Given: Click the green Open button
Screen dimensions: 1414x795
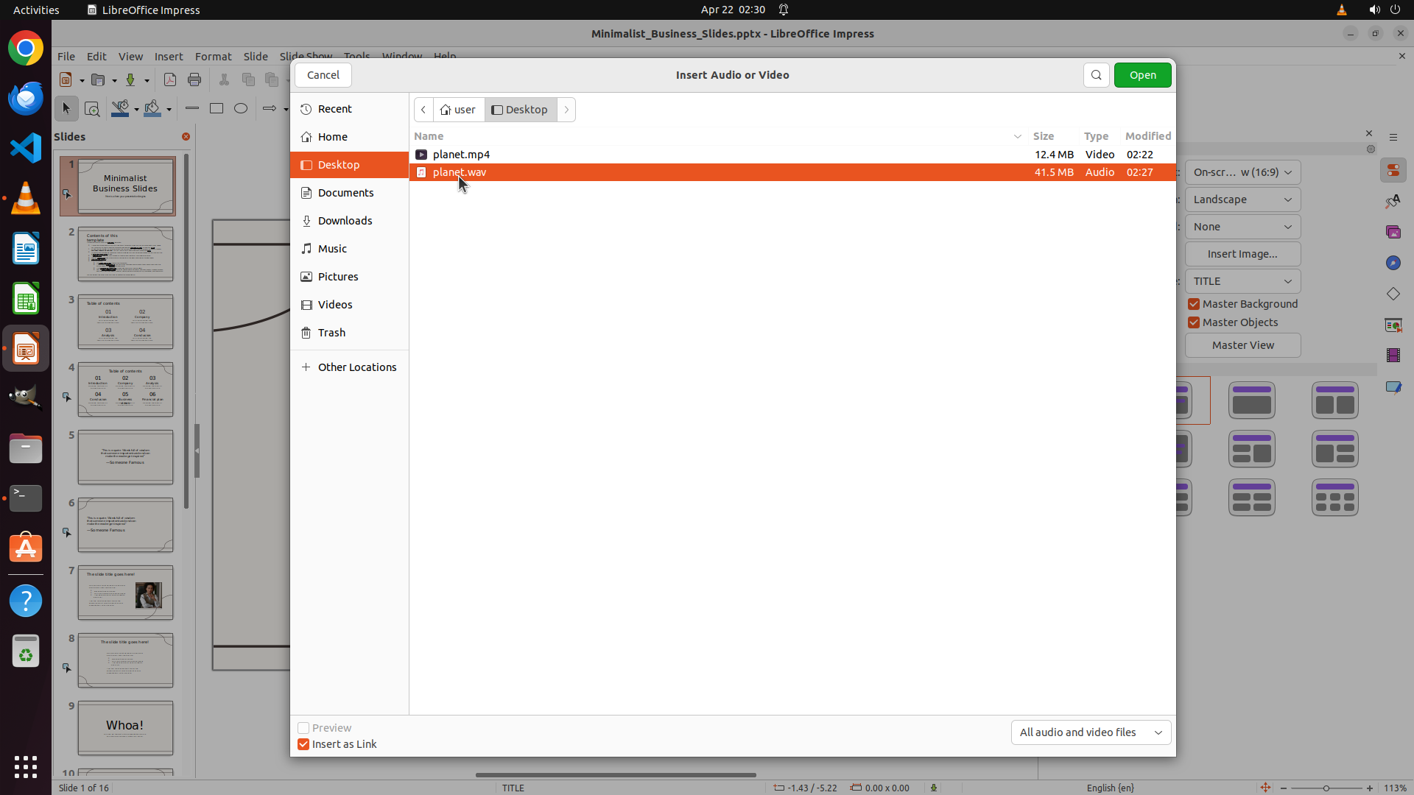Looking at the screenshot, I should coord(1142,75).
